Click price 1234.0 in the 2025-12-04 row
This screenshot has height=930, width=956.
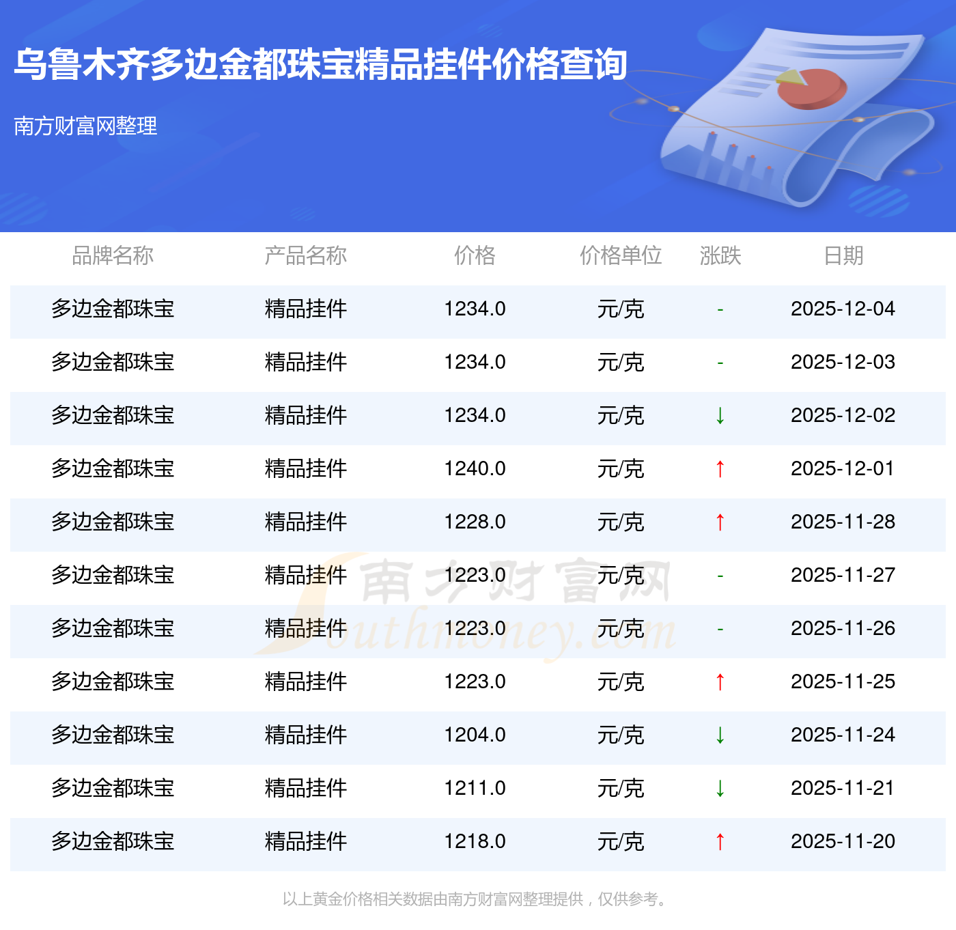point(475,309)
